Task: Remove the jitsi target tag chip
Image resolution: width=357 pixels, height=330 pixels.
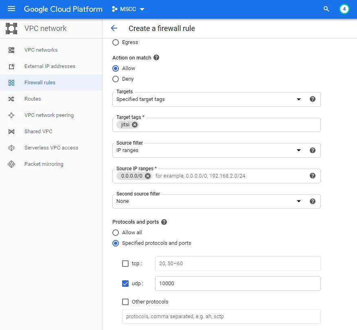Action: point(135,125)
